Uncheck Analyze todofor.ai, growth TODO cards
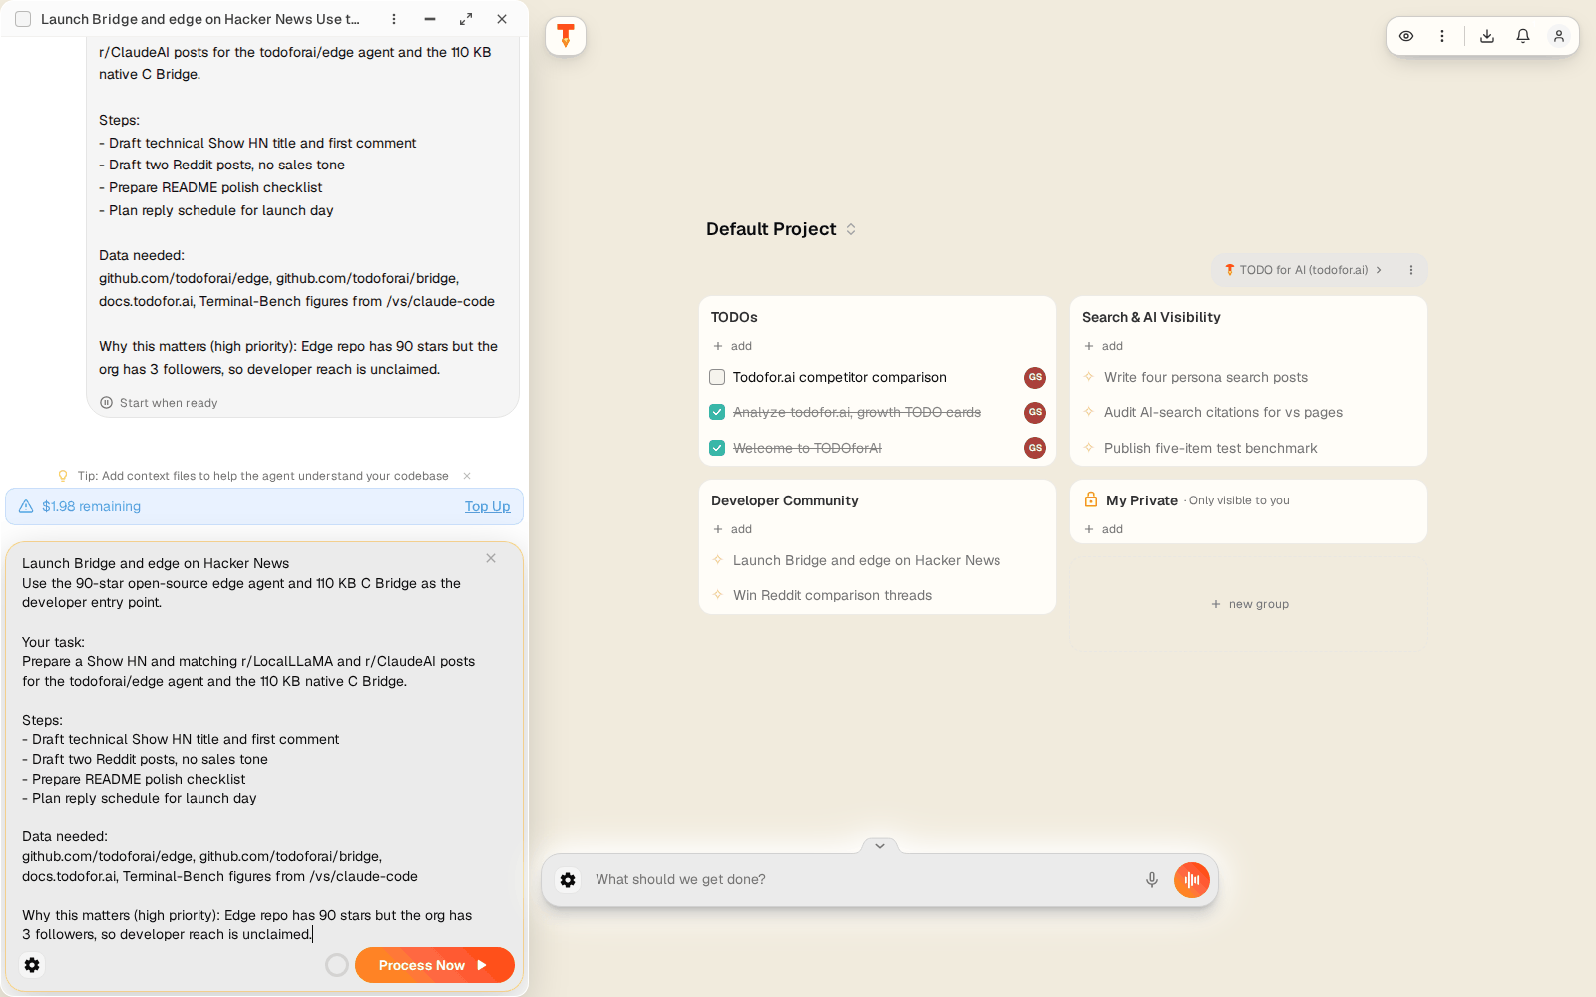This screenshot has height=997, width=1596. click(717, 412)
